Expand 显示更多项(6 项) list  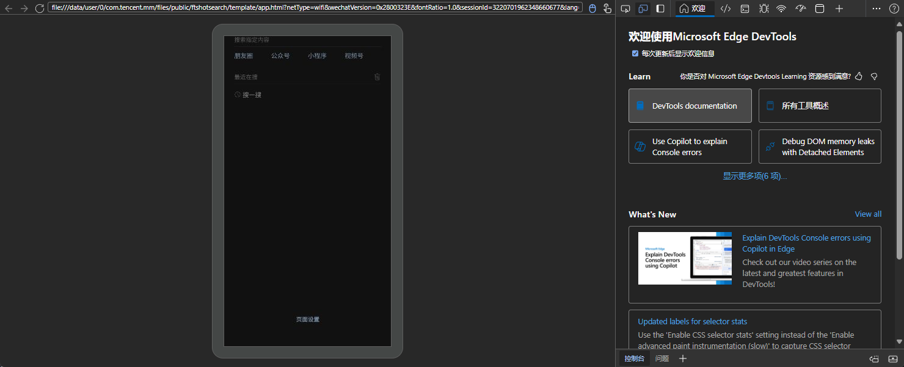click(x=754, y=176)
